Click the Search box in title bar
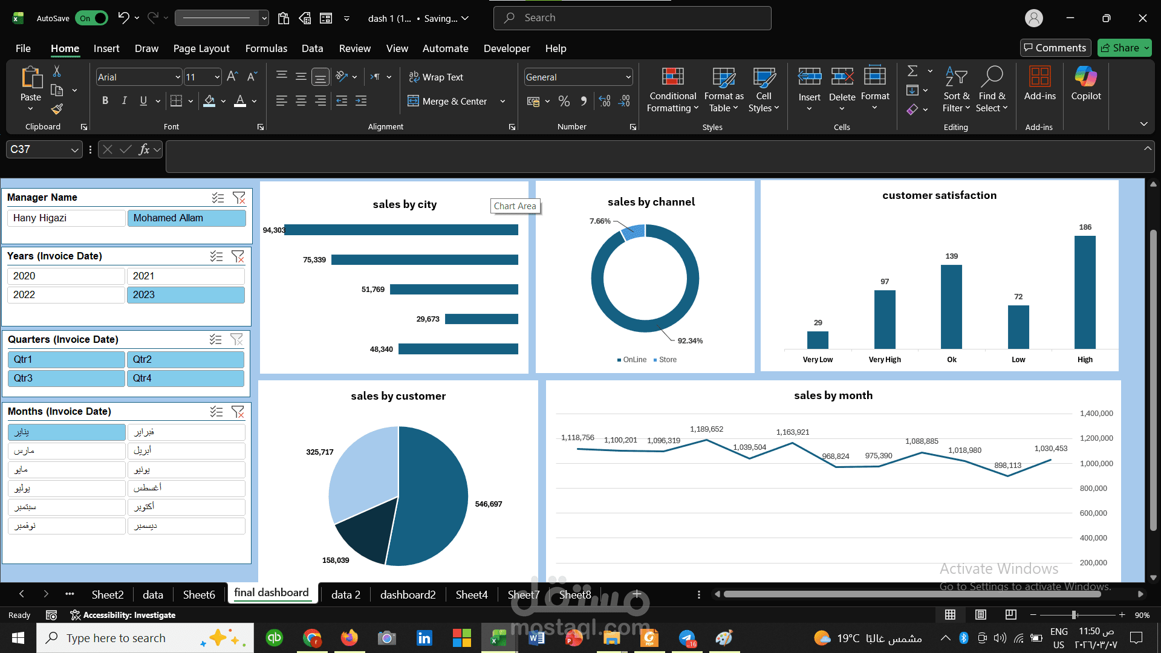 click(x=633, y=18)
